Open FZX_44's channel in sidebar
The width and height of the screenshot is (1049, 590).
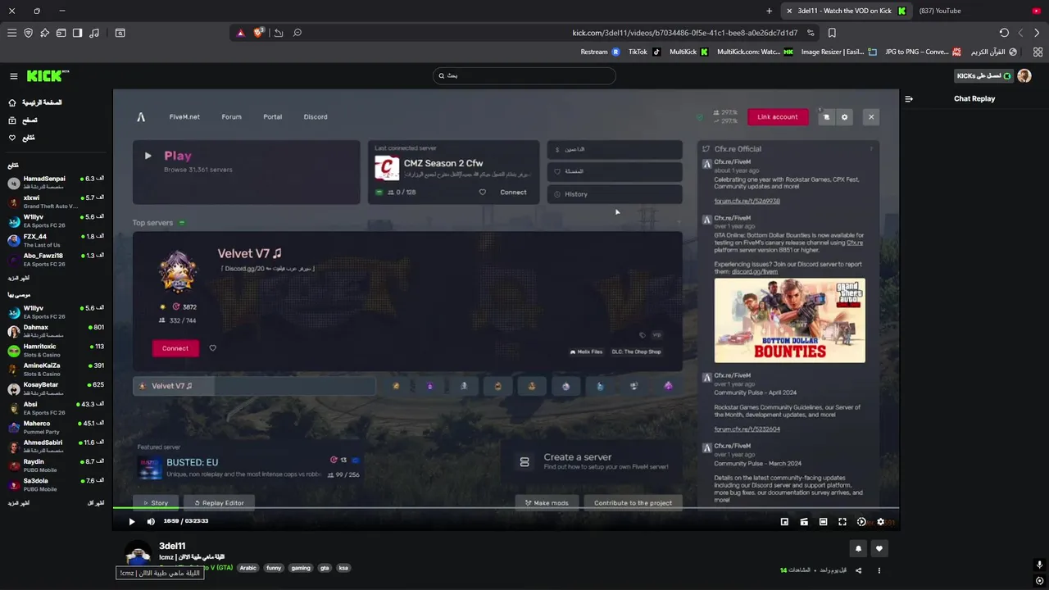[56, 240]
